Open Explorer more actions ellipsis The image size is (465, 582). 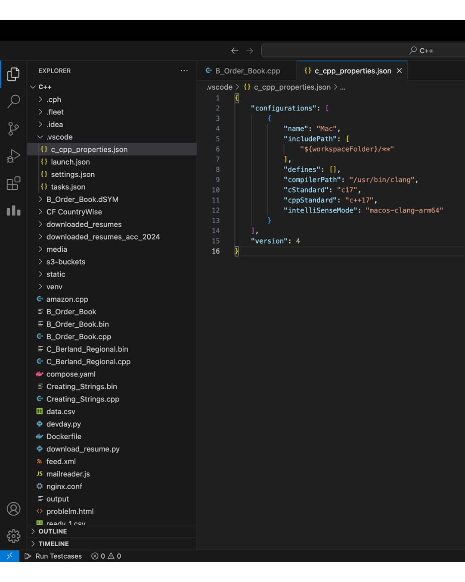(x=184, y=71)
